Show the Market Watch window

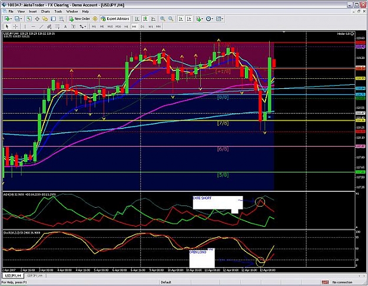point(29,19)
